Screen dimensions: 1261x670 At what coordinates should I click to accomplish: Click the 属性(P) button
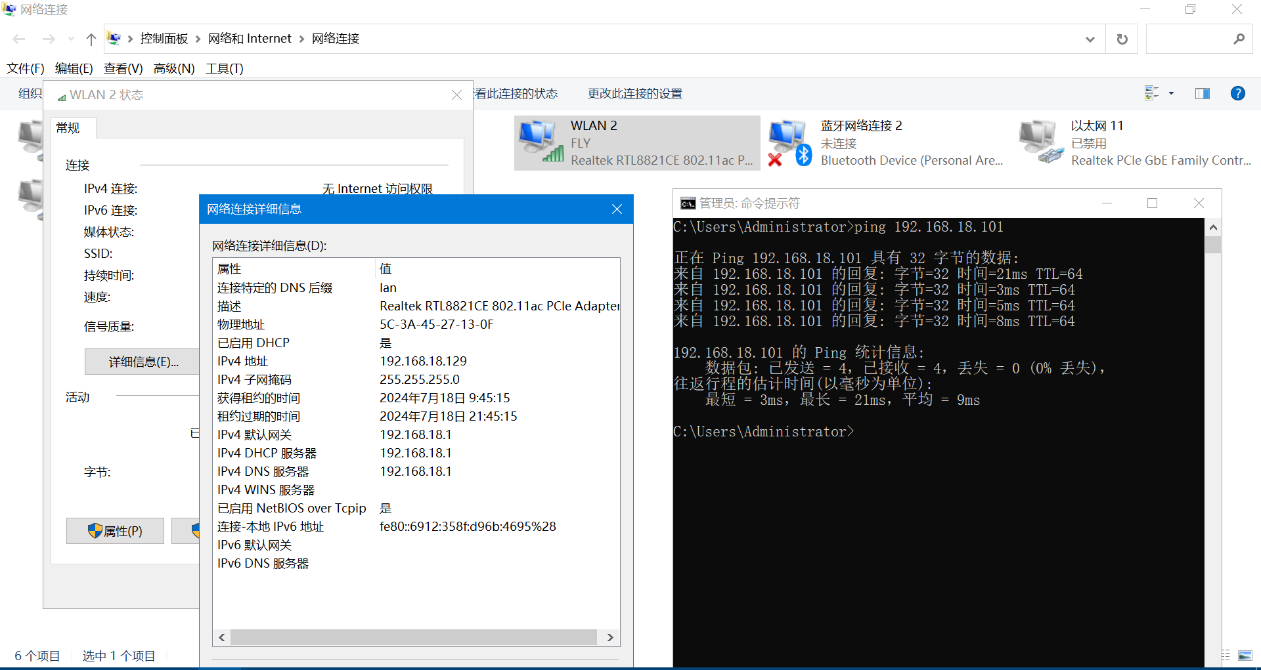pyautogui.click(x=116, y=531)
